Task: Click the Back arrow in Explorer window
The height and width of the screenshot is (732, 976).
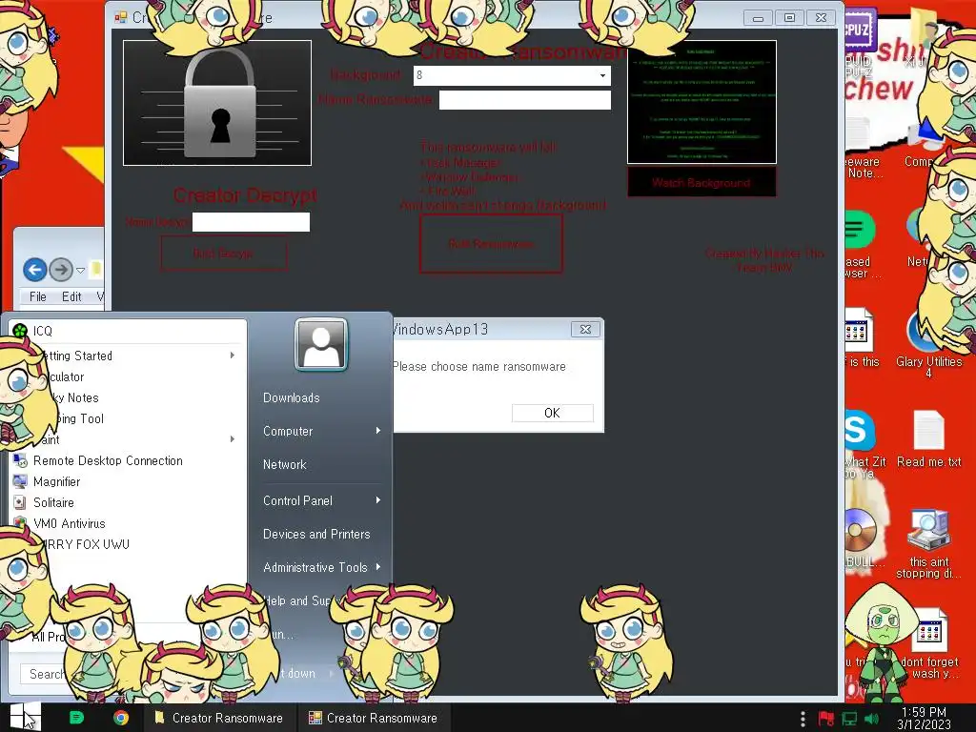Action: [35, 270]
